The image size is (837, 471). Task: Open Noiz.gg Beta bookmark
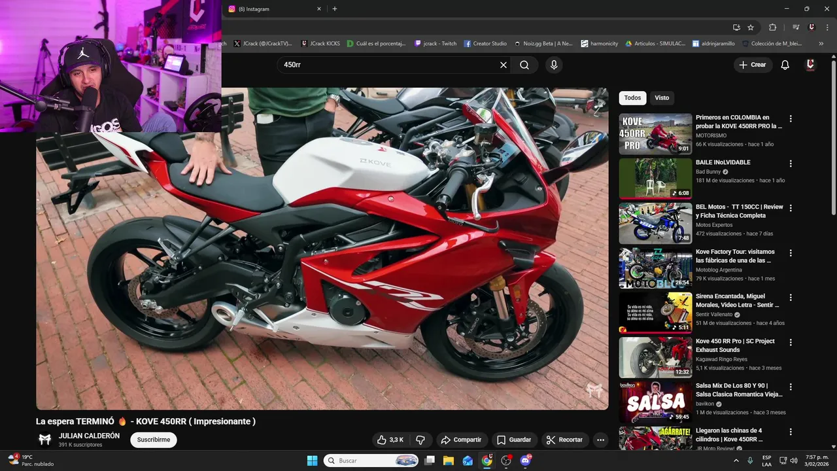(543, 43)
